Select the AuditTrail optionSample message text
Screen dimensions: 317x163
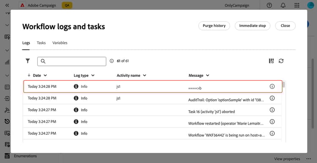pos(226,100)
